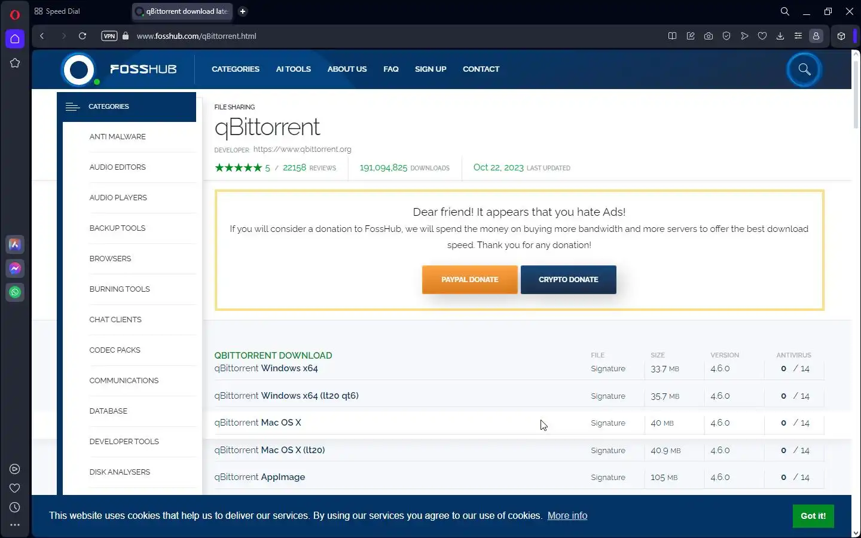Select the qBittorrent download tab

coord(182,11)
